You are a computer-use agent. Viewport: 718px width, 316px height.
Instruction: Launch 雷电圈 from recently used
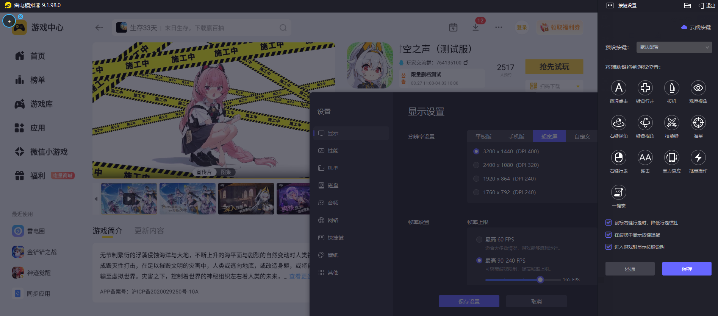[x=29, y=231]
